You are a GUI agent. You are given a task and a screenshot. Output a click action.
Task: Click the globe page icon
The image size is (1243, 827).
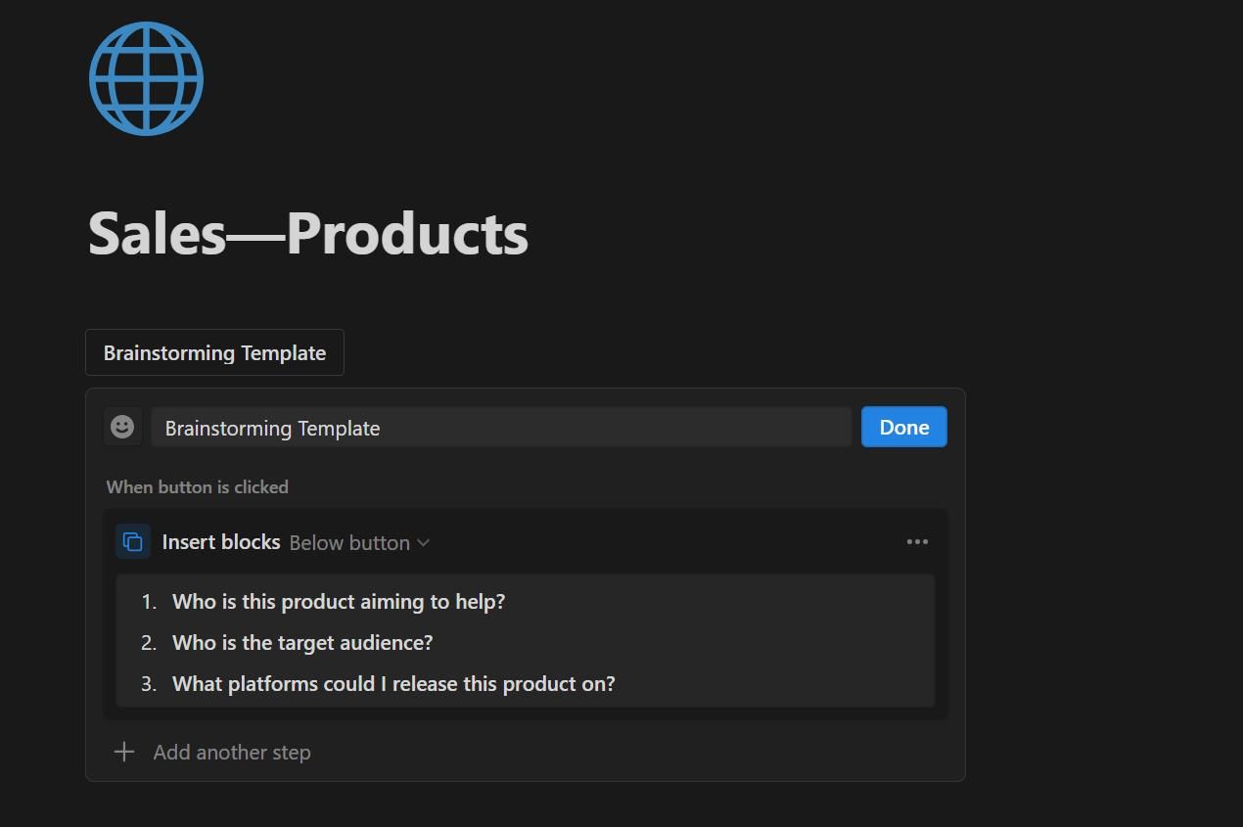point(146,77)
